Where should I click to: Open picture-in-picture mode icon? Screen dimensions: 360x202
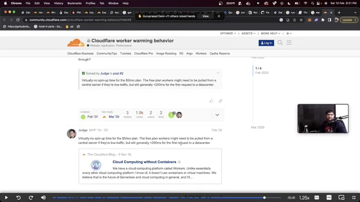click(x=341, y=197)
